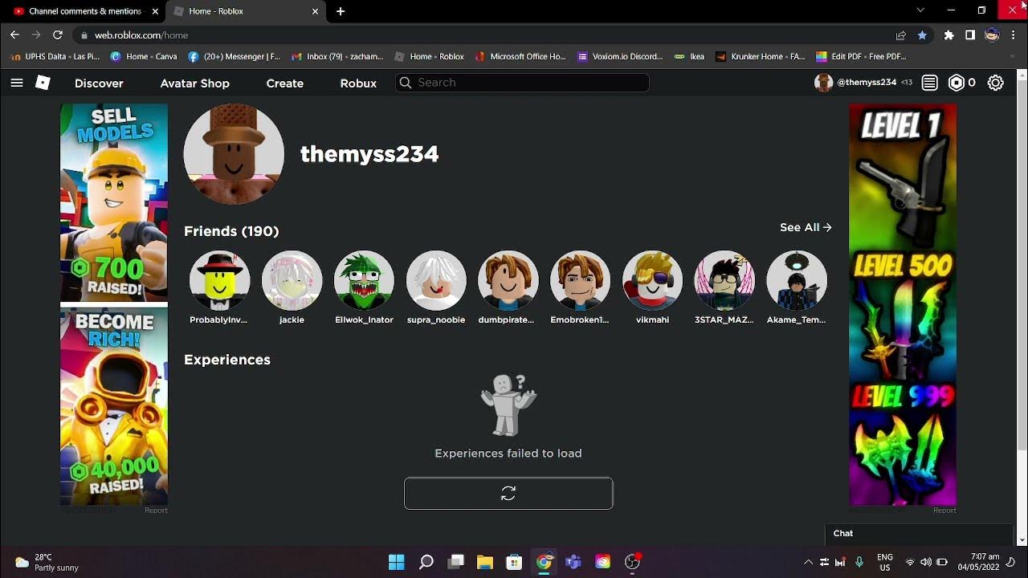Open Chrome side panel icon
The height and width of the screenshot is (578, 1028).
point(970,35)
